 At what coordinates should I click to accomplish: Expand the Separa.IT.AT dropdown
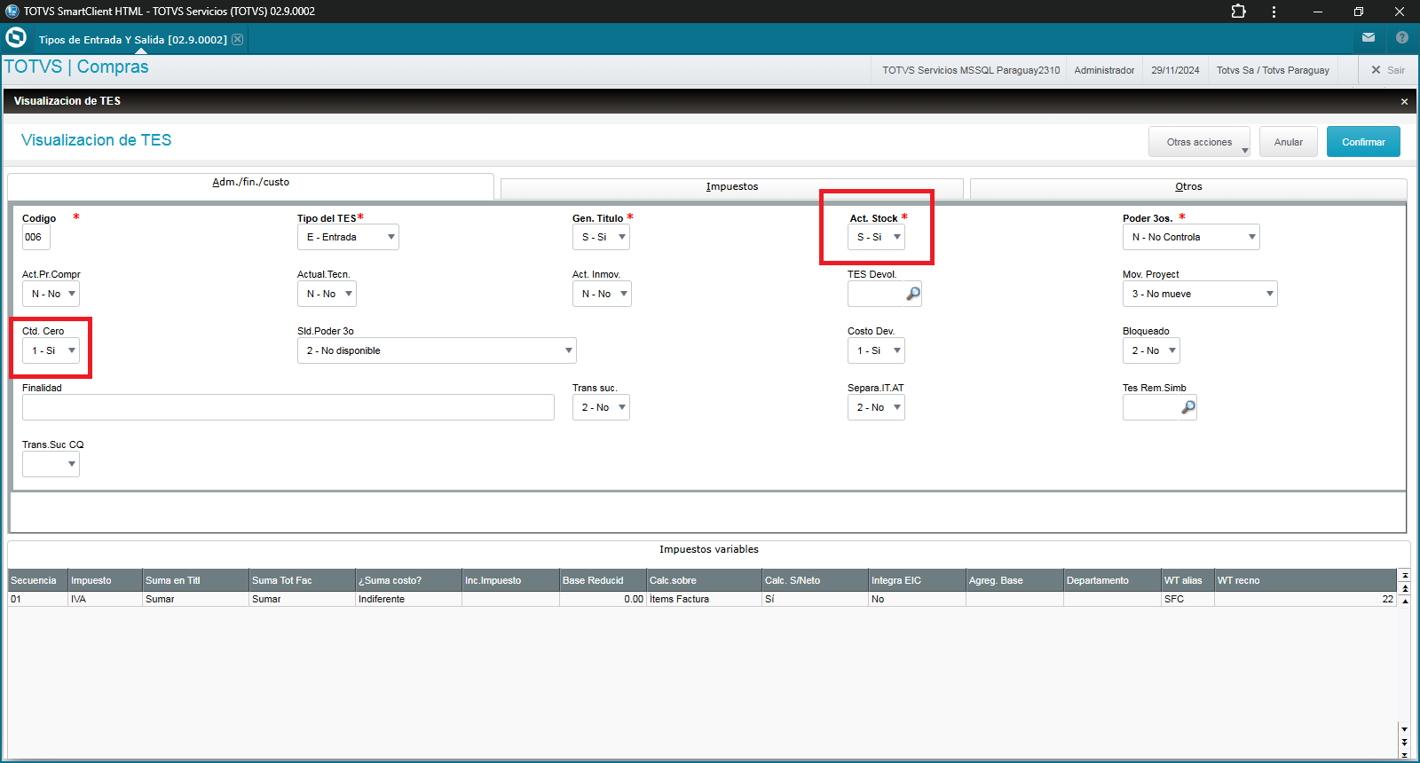[x=876, y=407]
